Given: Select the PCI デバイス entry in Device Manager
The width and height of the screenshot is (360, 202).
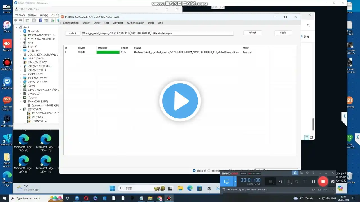Looking at the screenshot, I should [35, 117].
